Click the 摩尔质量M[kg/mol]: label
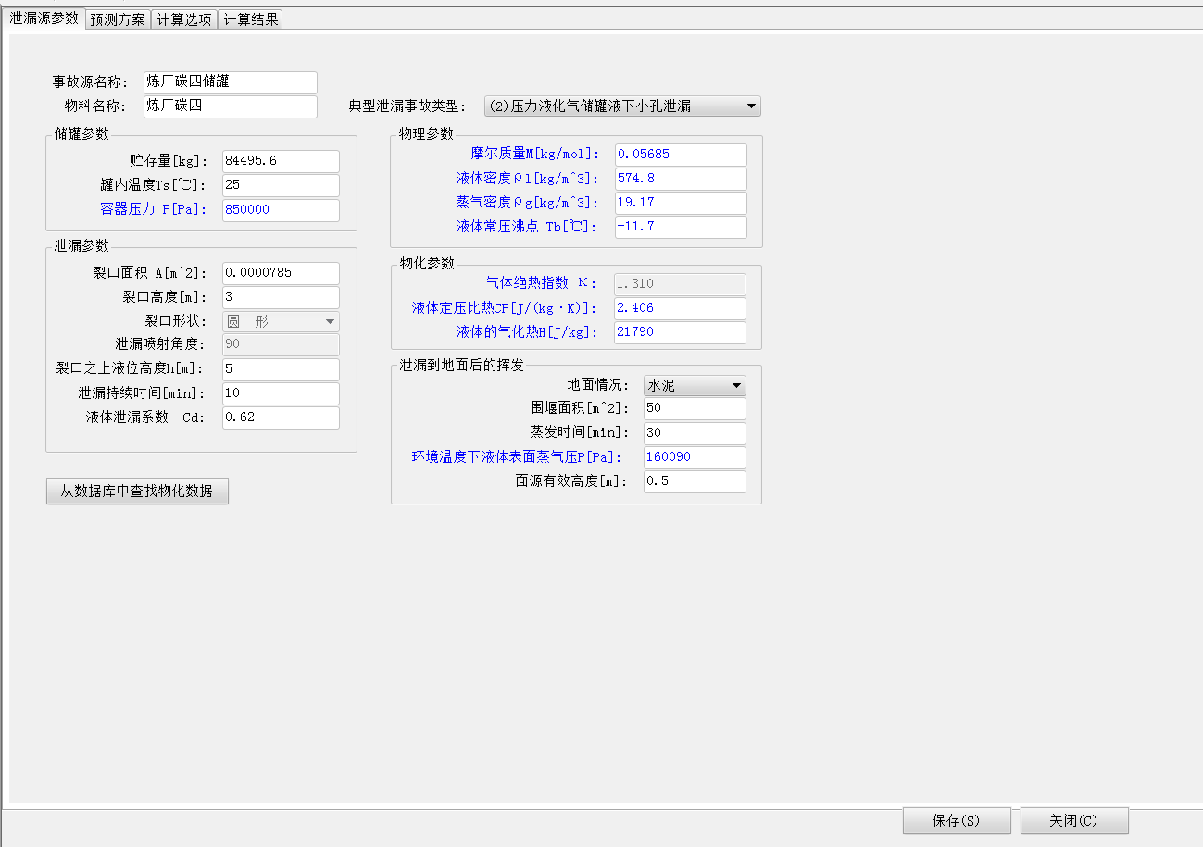 pyautogui.click(x=535, y=154)
